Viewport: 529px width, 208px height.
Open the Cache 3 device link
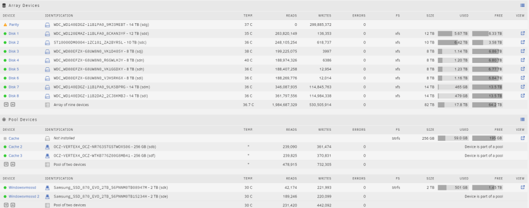tap(15, 156)
